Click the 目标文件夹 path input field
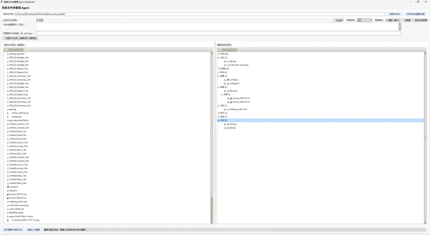The height and width of the screenshot is (235, 430). pyautogui.click(x=200, y=14)
